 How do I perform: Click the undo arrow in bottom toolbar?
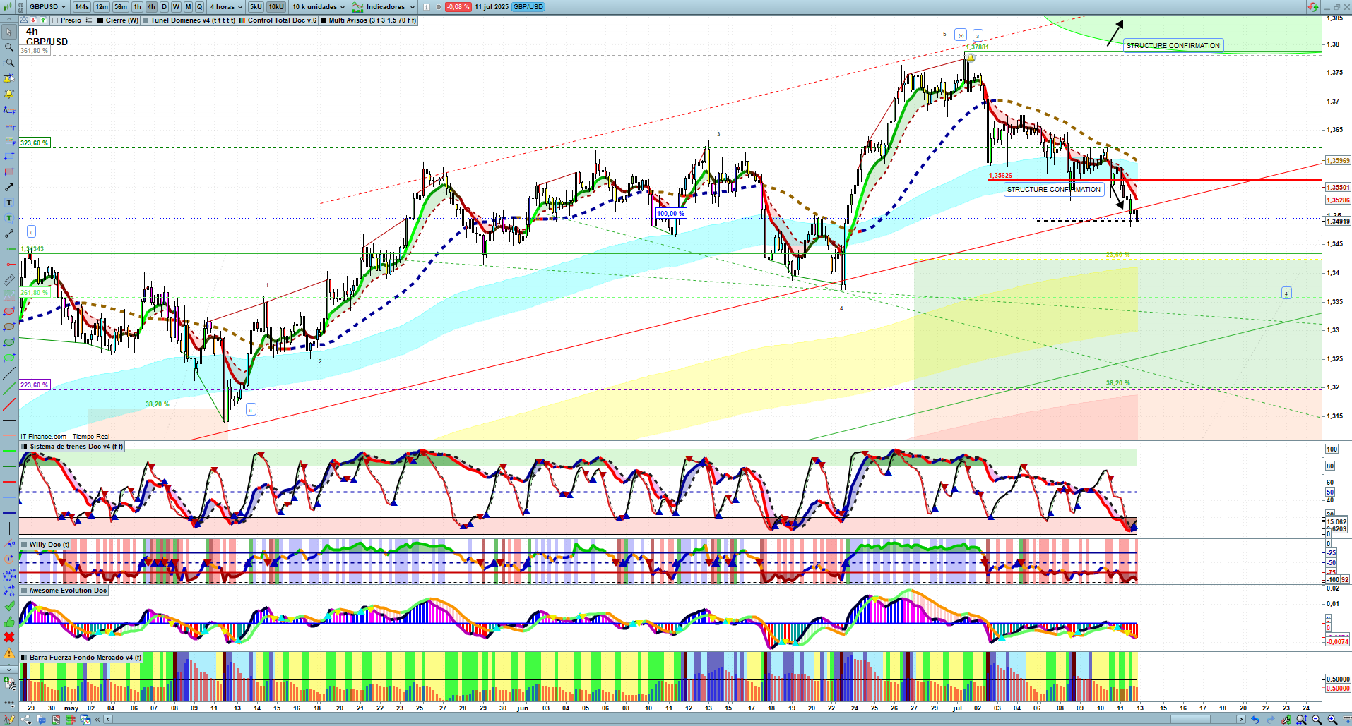1255,720
